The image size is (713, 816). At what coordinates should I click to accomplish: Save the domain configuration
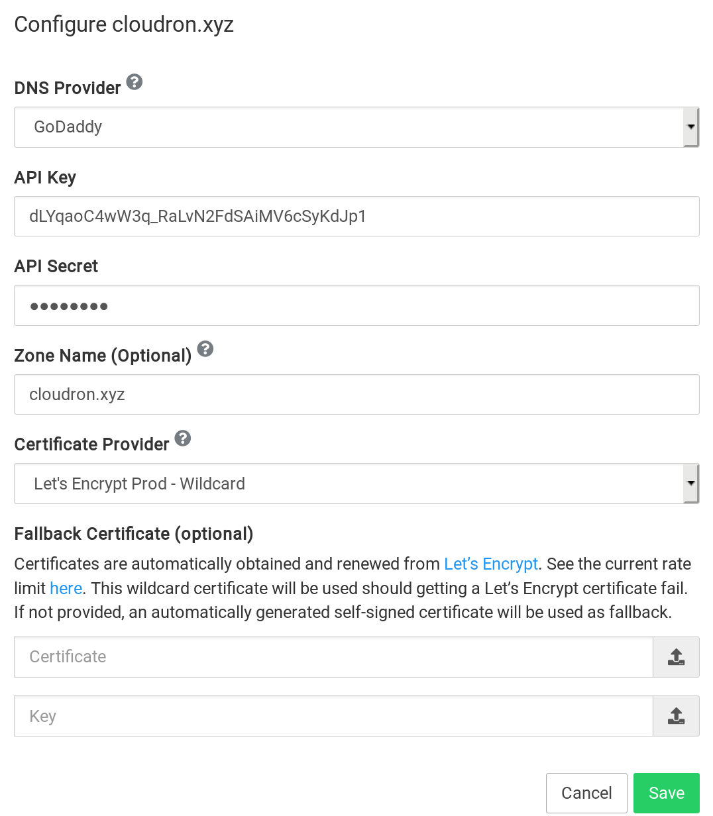pos(666,793)
